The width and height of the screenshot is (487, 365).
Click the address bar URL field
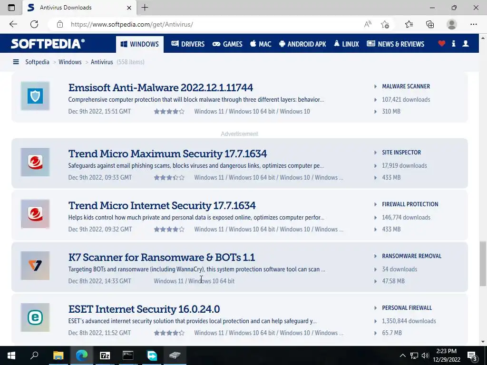coord(214,24)
